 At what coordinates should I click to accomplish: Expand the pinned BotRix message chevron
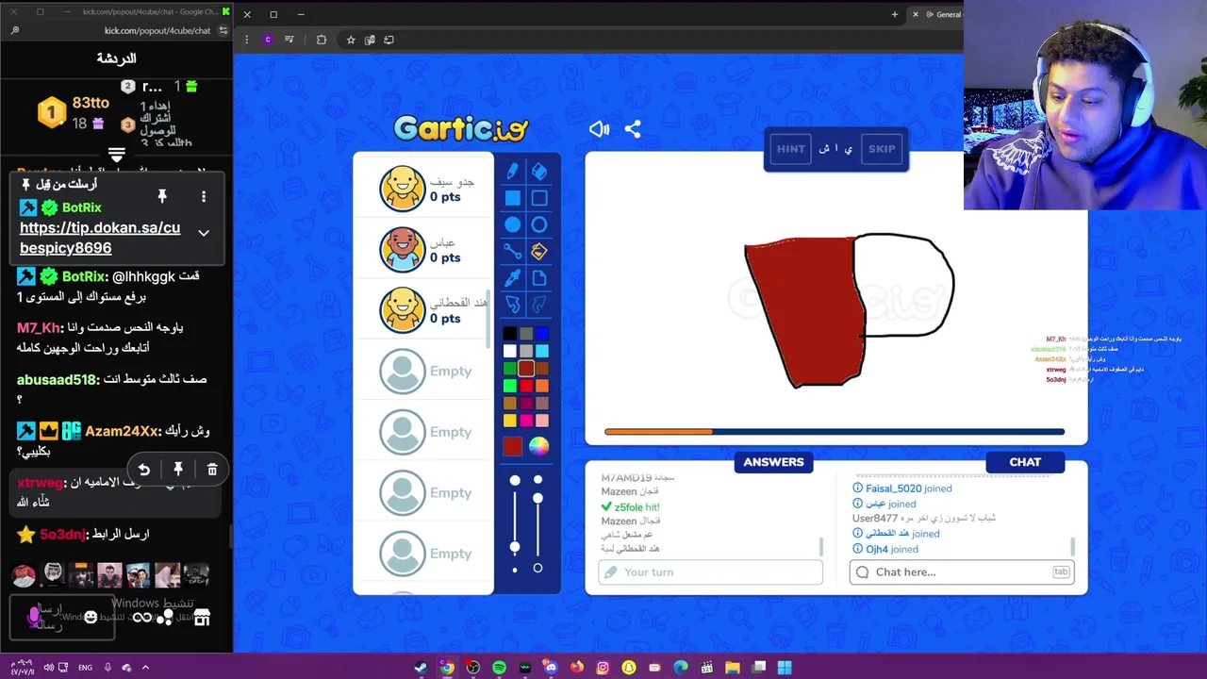[204, 233]
